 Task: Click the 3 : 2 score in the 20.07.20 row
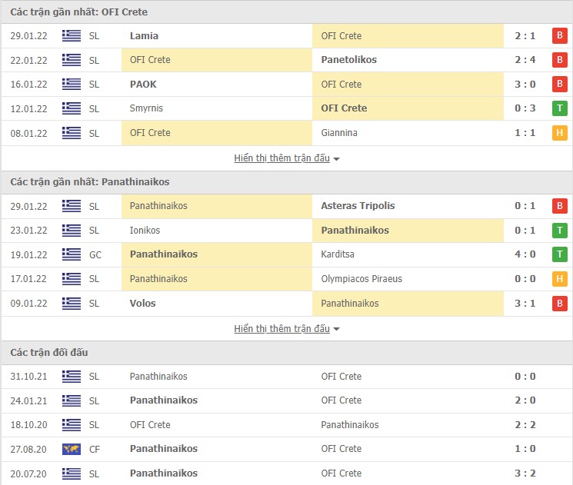coord(525,473)
